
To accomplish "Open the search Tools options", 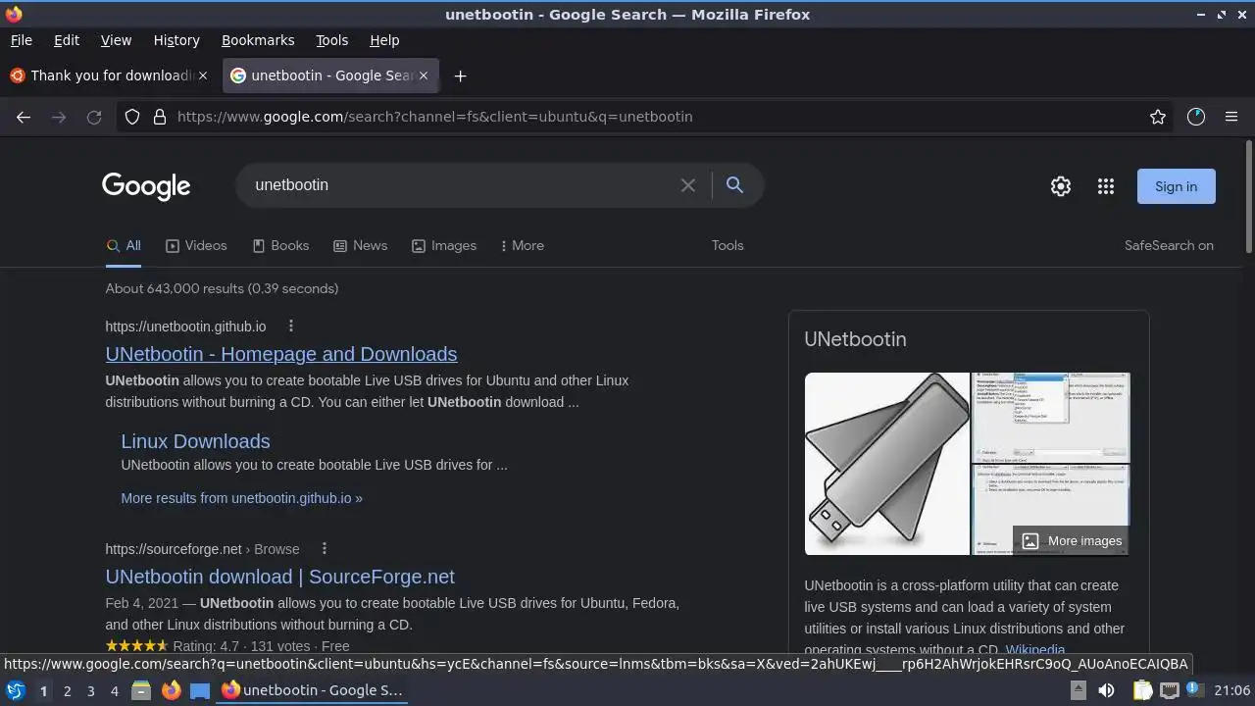I will point(728,246).
